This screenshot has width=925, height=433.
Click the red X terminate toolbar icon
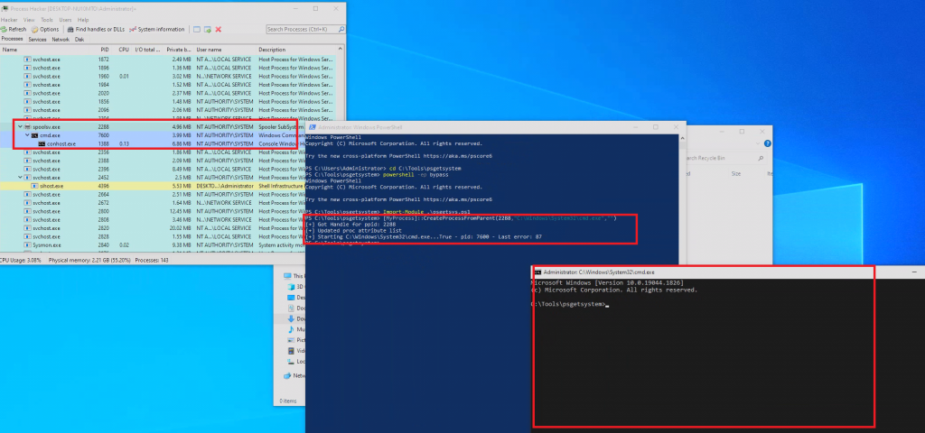click(219, 29)
